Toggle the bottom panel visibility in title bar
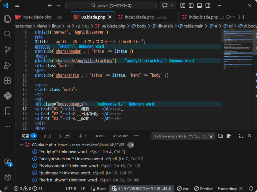The width and height of the screenshot is (257, 192). tap(199, 6)
